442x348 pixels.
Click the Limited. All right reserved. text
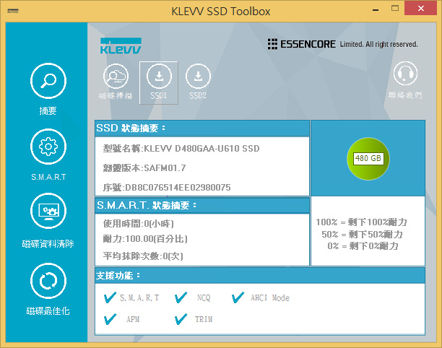tap(378, 45)
